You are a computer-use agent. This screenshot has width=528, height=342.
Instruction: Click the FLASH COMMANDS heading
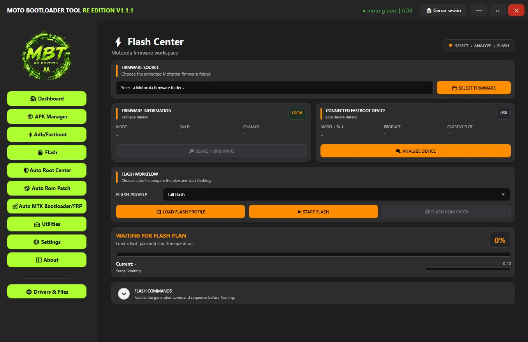tap(153, 291)
